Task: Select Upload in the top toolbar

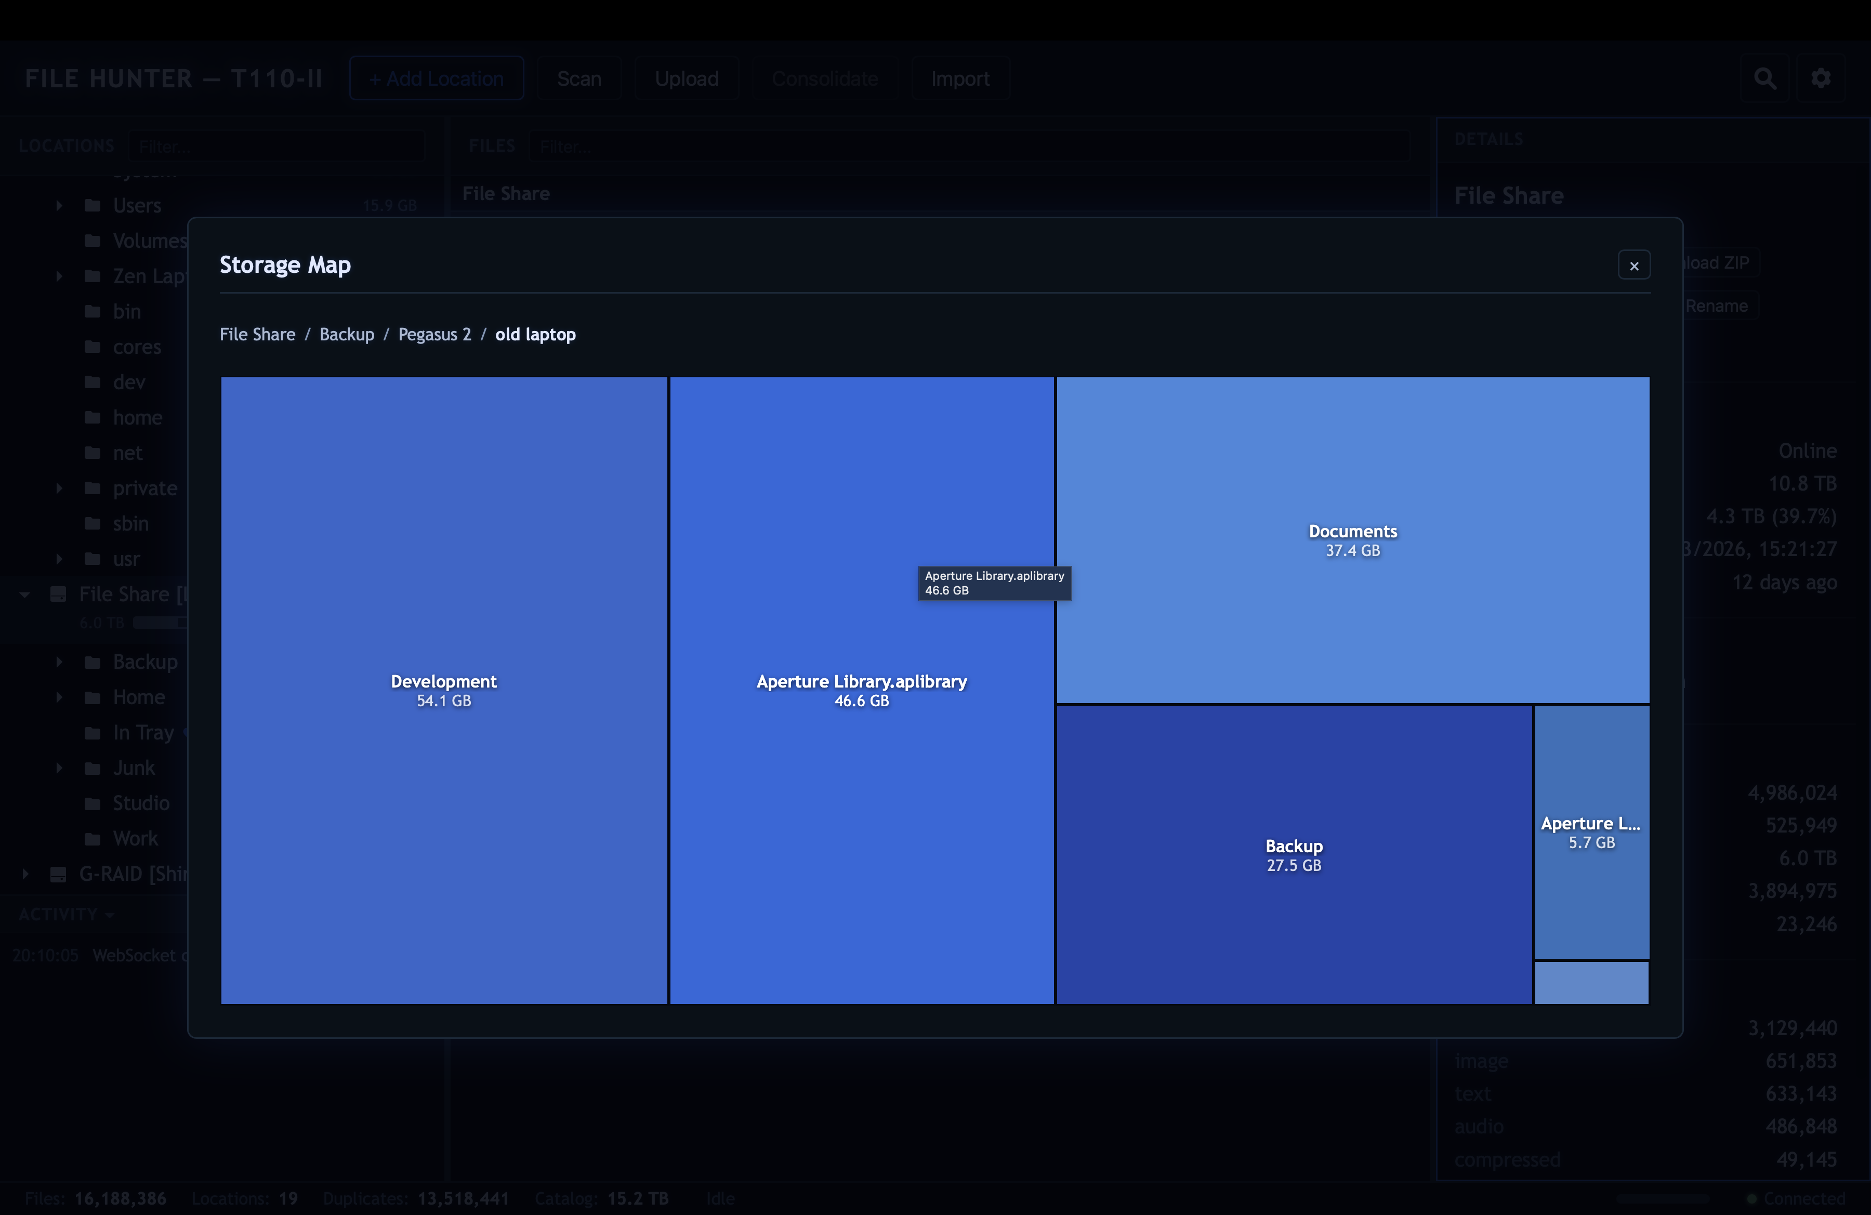Action: coord(687,78)
